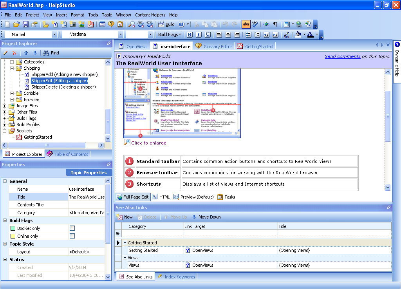Align text right
Screen dimensions: 401x289
pos(237,34)
